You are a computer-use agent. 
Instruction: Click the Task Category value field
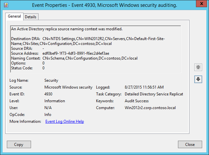(x=154, y=94)
